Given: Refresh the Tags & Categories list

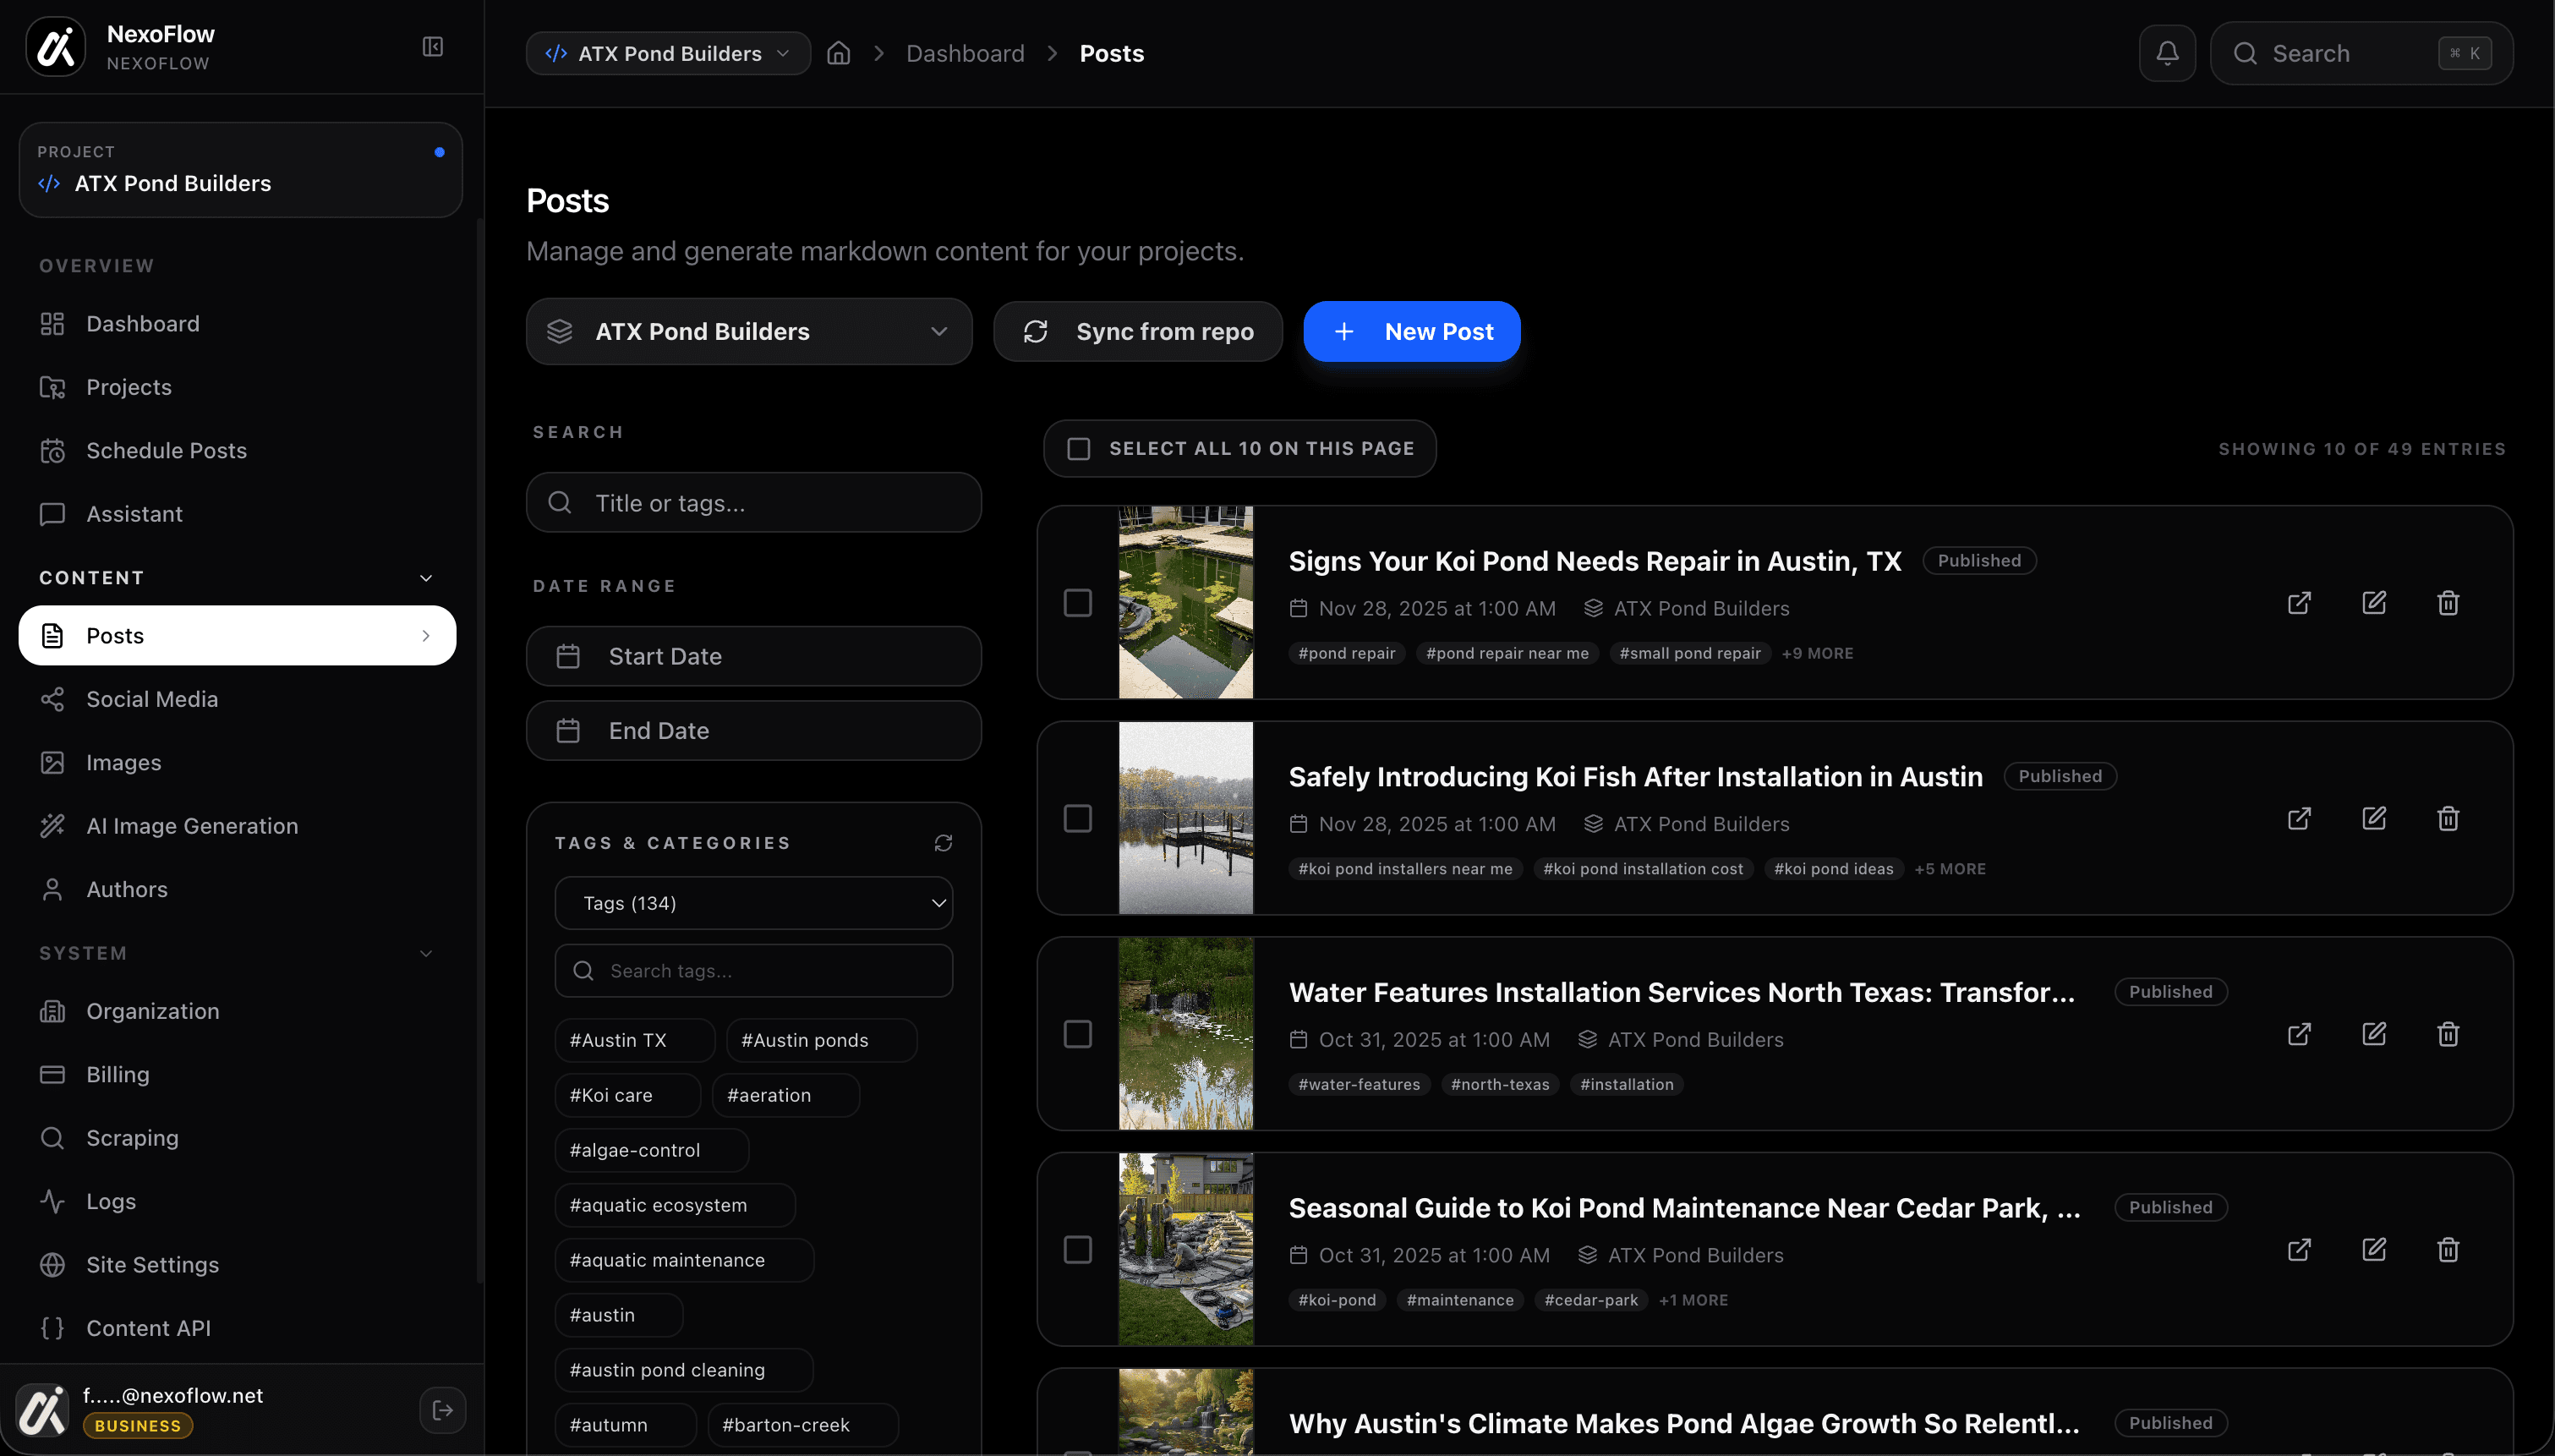Looking at the screenshot, I should (944, 842).
